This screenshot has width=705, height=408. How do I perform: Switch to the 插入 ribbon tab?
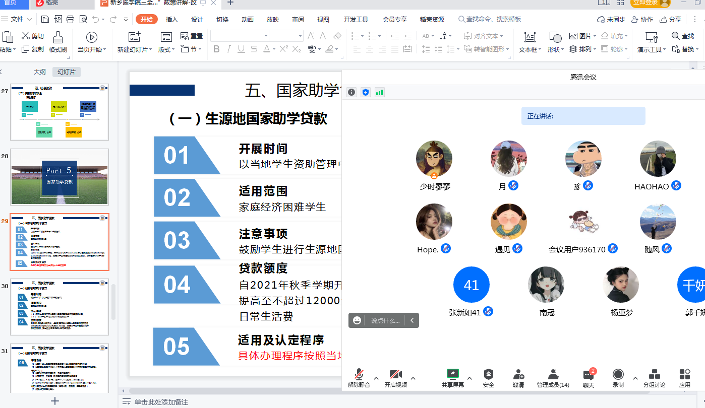pyautogui.click(x=172, y=20)
